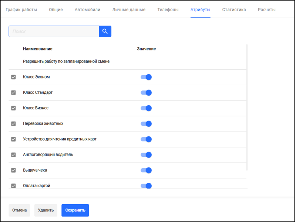The image size is (295, 222).
Task: Disable the Класс Бизнес toggle switch
Action: tap(146, 108)
